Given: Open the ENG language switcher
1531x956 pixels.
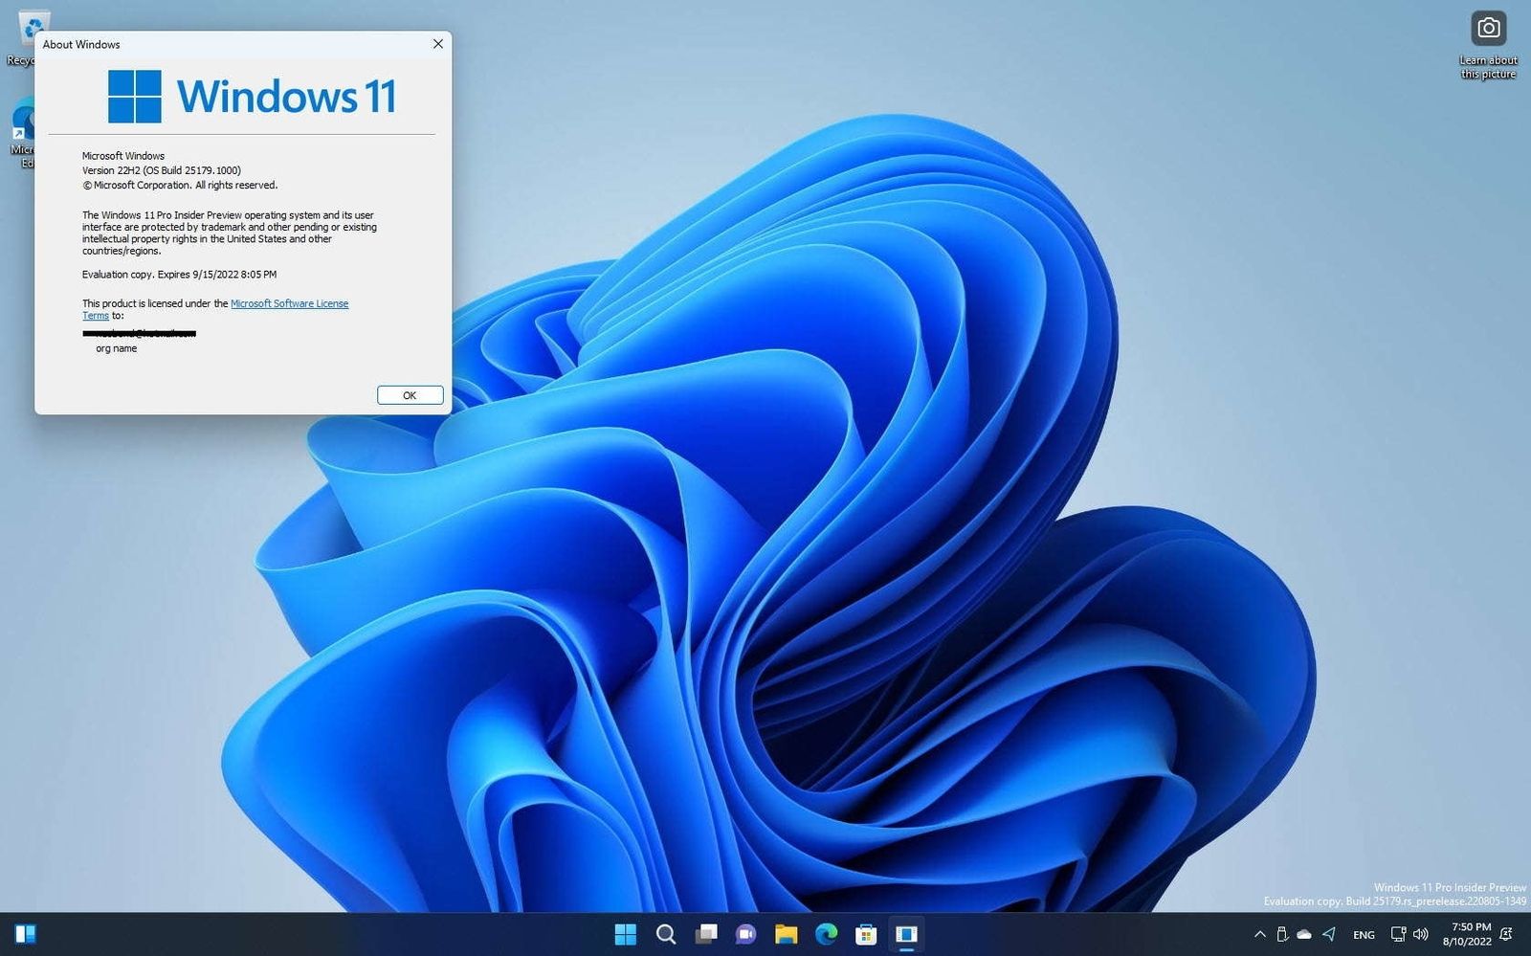Looking at the screenshot, I should coord(1364,935).
